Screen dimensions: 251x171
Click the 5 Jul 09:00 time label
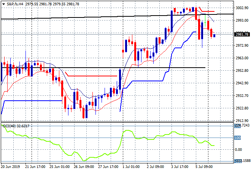(x=204, y=167)
